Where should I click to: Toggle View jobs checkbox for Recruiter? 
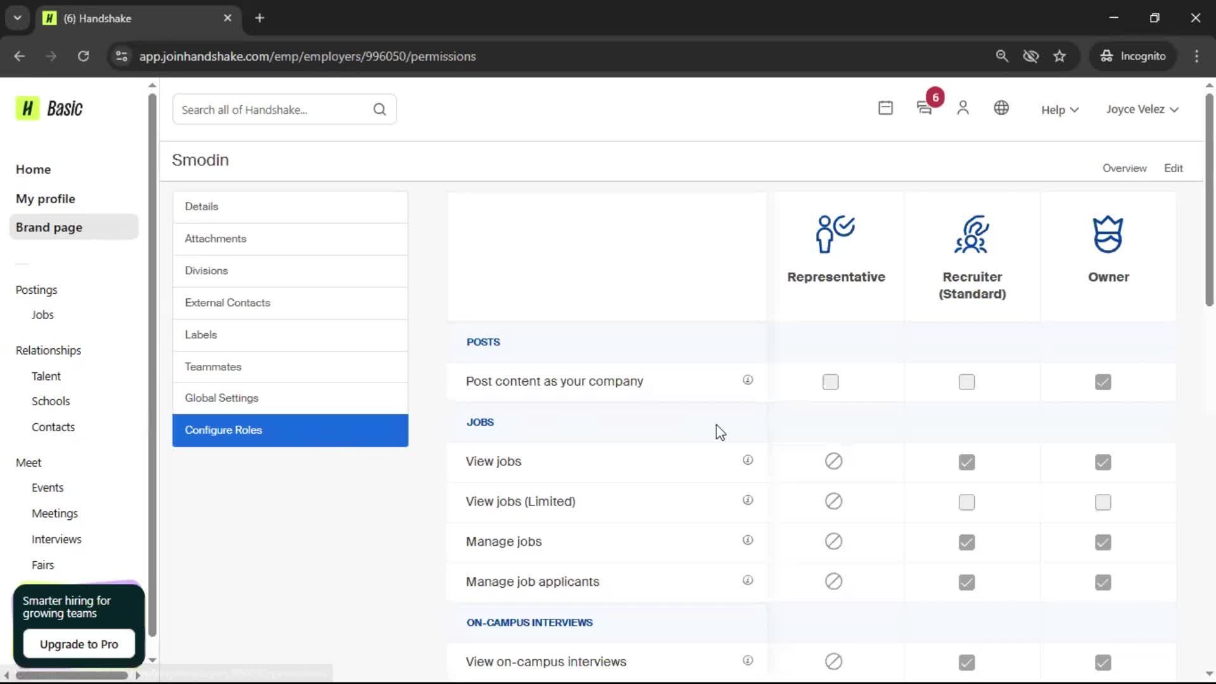click(966, 462)
